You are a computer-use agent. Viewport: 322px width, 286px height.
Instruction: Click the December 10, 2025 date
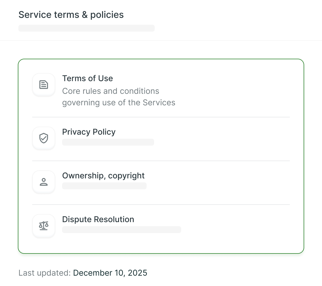pos(110,273)
